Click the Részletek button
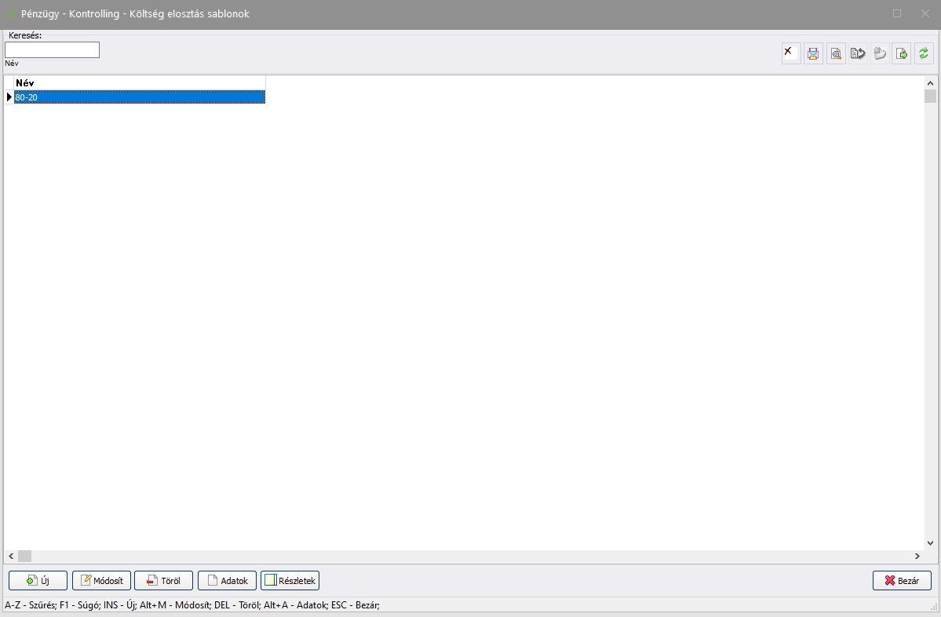 pos(290,581)
